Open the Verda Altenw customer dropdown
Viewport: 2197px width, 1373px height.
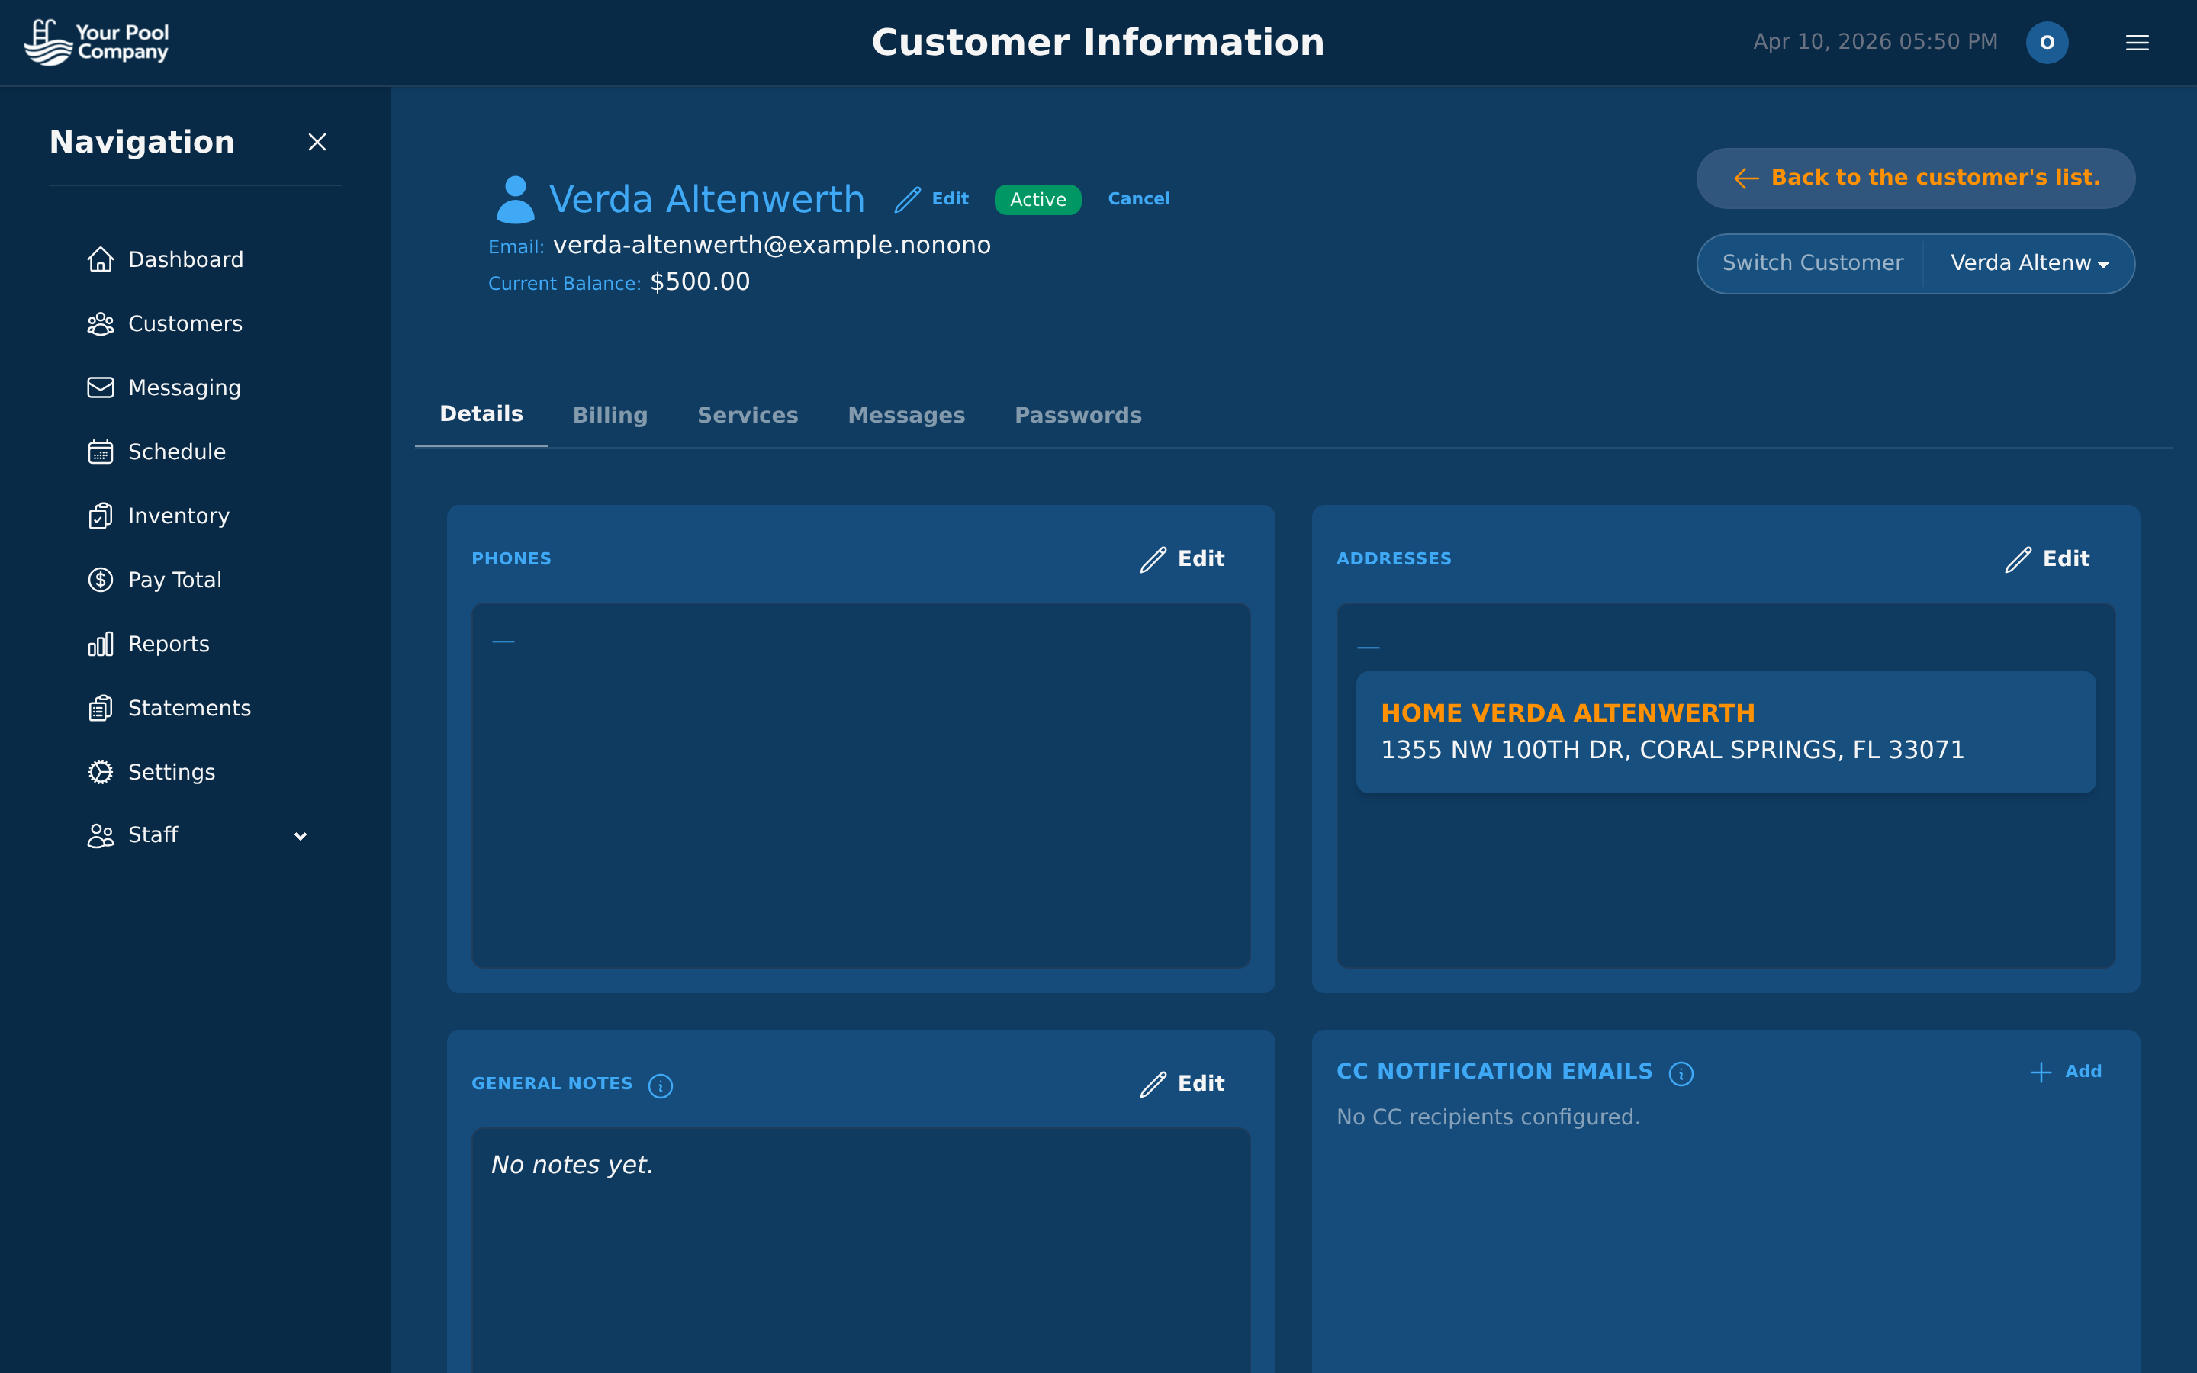click(2030, 263)
